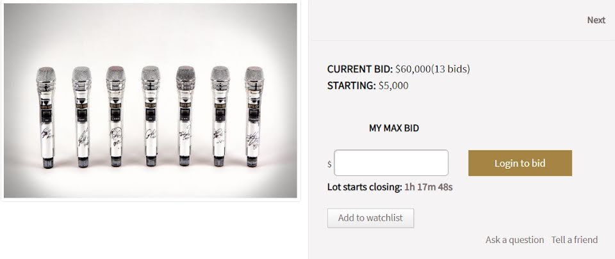Open the Ask a question link
Screen dimensions: 615x259
click(514, 240)
